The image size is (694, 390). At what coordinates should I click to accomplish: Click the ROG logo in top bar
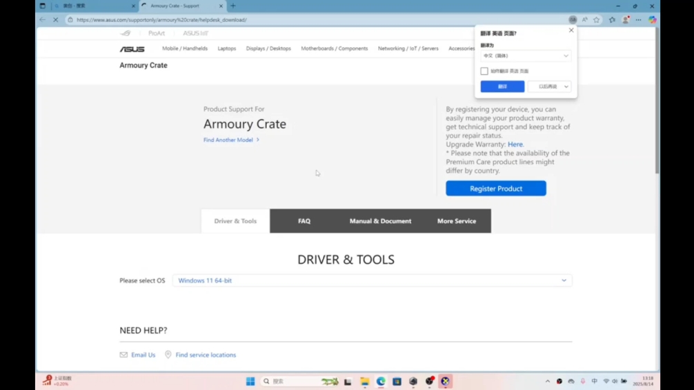(126, 33)
